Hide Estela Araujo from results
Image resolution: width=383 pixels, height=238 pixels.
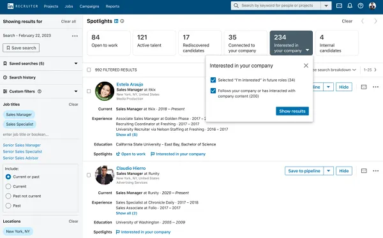point(343,87)
